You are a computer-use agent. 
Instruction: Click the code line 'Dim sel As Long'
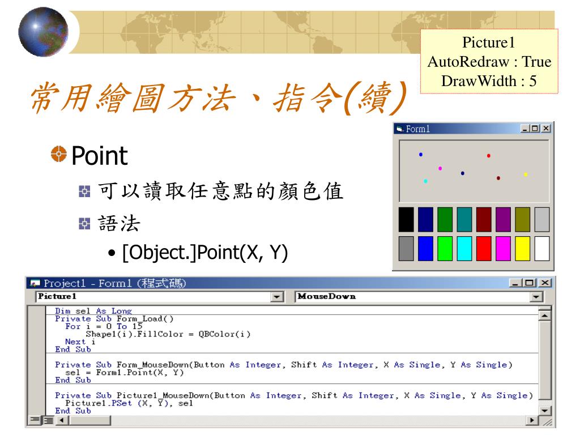click(93, 311)
